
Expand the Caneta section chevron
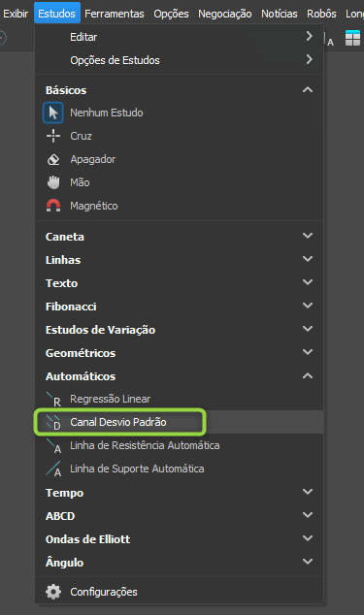pos(308,236)
